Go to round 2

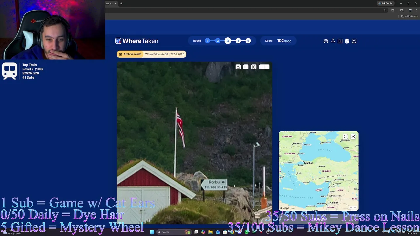pyautogui.click(x=218, y=41)
